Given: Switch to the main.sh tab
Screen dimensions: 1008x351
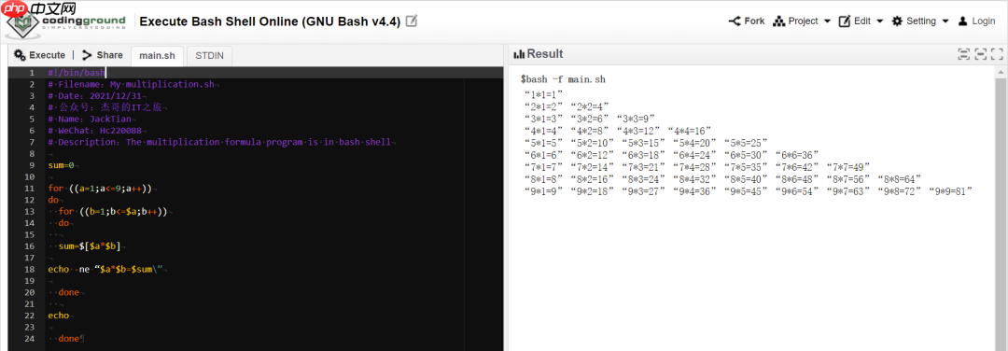Looking at the screenshot, I should pos(157,56).
